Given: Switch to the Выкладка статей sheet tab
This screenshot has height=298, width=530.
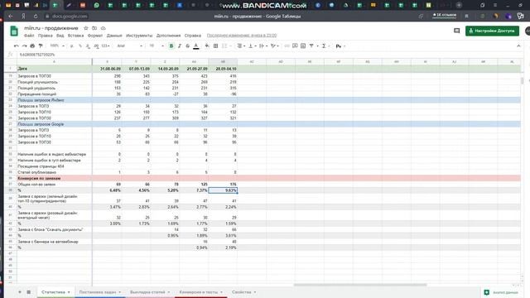Looking at the screenshot, I should click(150, 292).
